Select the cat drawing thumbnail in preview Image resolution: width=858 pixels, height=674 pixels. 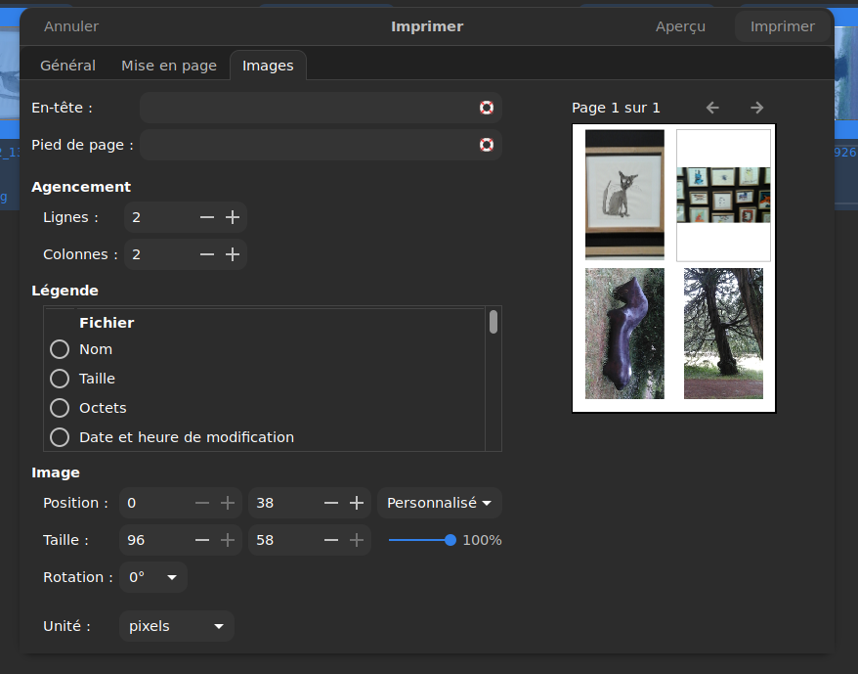[x=624, y=194]
